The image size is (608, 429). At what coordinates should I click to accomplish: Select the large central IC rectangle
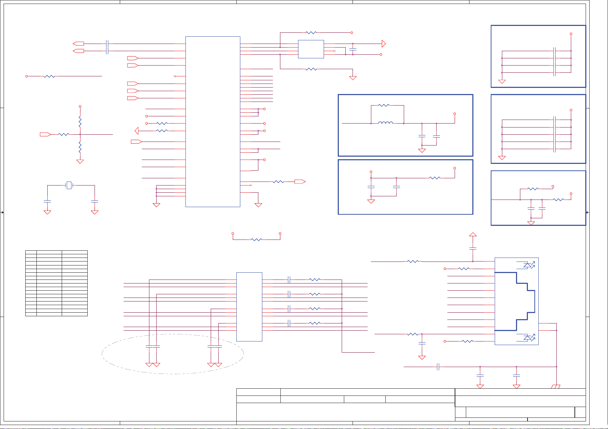pyautogui.click(x=213, y=121)
